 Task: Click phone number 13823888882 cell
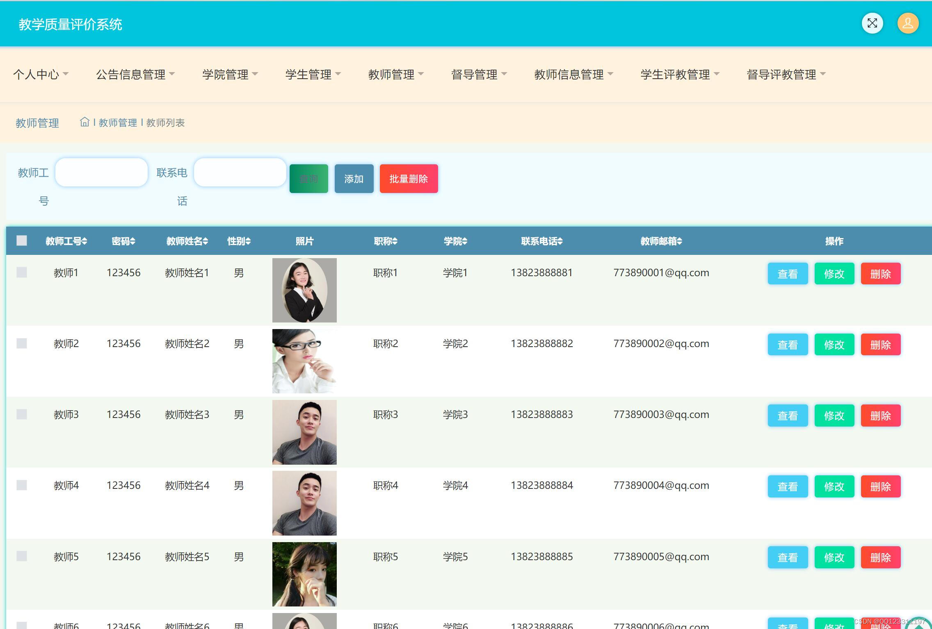[x=541, y=343]
